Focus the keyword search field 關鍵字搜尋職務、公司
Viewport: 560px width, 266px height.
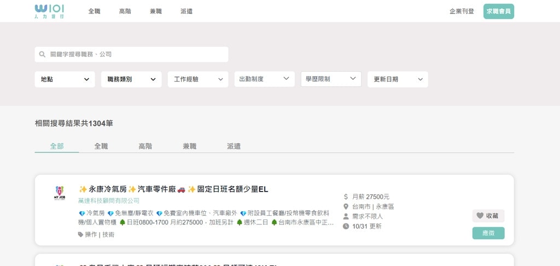[131, 54]
